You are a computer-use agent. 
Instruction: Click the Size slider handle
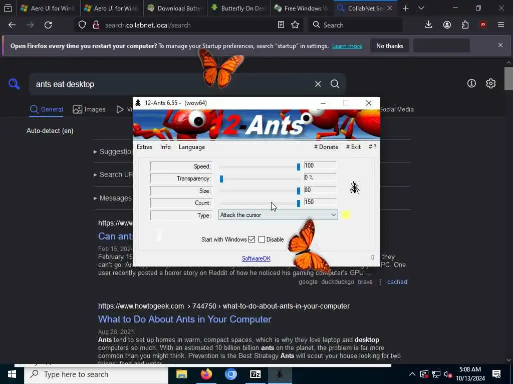coord(299,190)
